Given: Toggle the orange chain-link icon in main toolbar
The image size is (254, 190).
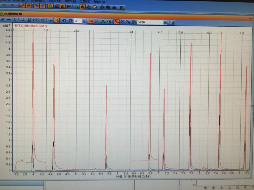Looking at the screenshot, I should coord(23,6).
